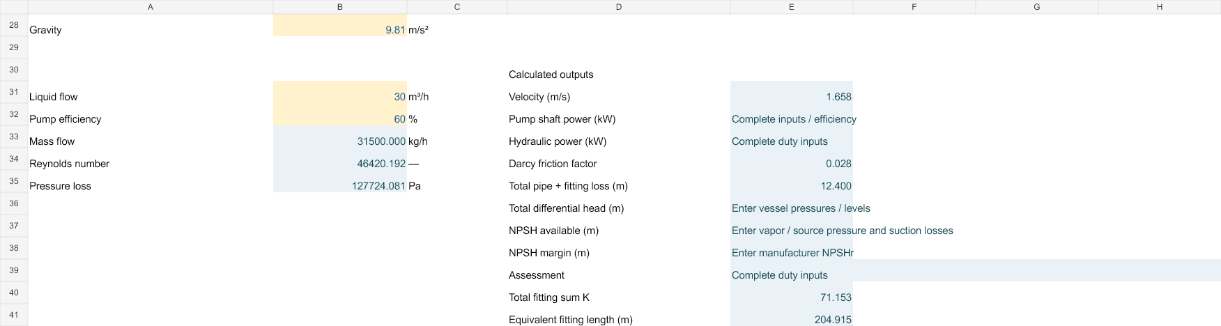Select row 41 header

pyautogui.click(x=14, y=315)
